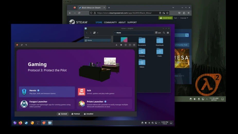Open the Firefox application menu
238x134 pixels.
189,13
